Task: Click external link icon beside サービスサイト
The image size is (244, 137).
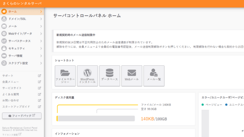Action: 39,88
